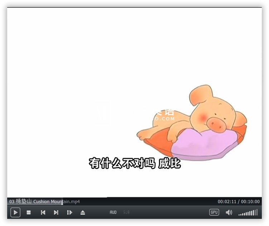Image resolution: width=269 pixels, height=226 pixels.
Task: Set volume to maximum on volume bars
Action: pyautogui.click(x=256, y=212)
